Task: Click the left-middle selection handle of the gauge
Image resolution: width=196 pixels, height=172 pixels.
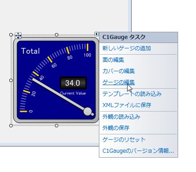Action: pyautogui.click(x=11, y=80)
